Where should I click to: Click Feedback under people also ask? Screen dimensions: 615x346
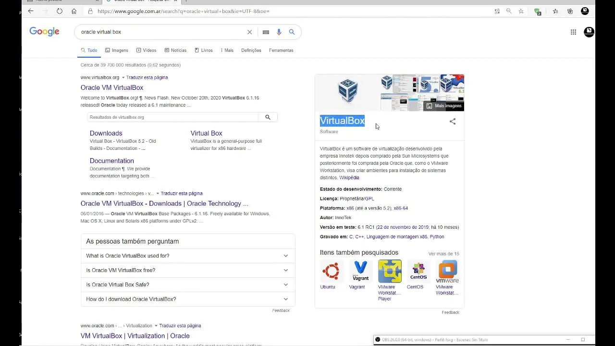point(281,310)
